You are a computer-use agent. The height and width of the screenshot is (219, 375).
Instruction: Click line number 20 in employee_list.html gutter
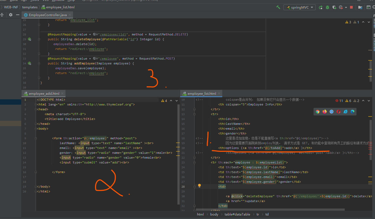tap(183, 148)
